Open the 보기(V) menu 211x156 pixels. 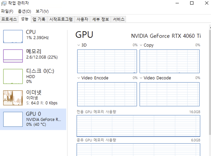coord(42,11)
